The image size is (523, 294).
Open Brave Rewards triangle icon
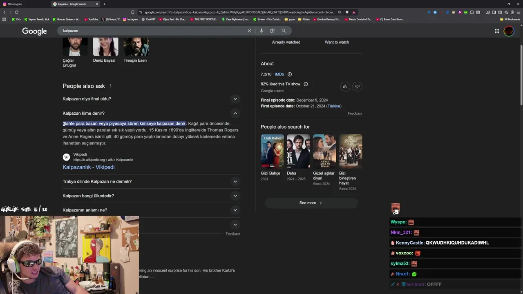point(354,12)
